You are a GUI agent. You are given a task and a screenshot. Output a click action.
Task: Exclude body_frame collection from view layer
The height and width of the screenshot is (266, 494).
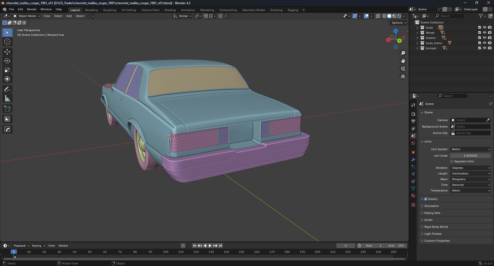click(x=480, y=43)
